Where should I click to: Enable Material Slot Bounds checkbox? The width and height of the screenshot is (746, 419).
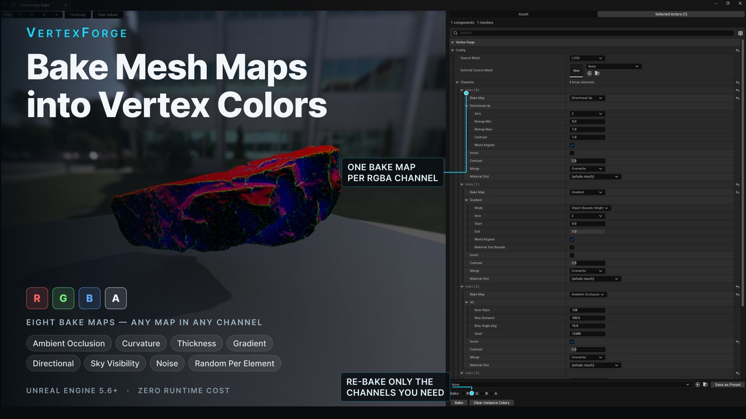tap(572, 247)
